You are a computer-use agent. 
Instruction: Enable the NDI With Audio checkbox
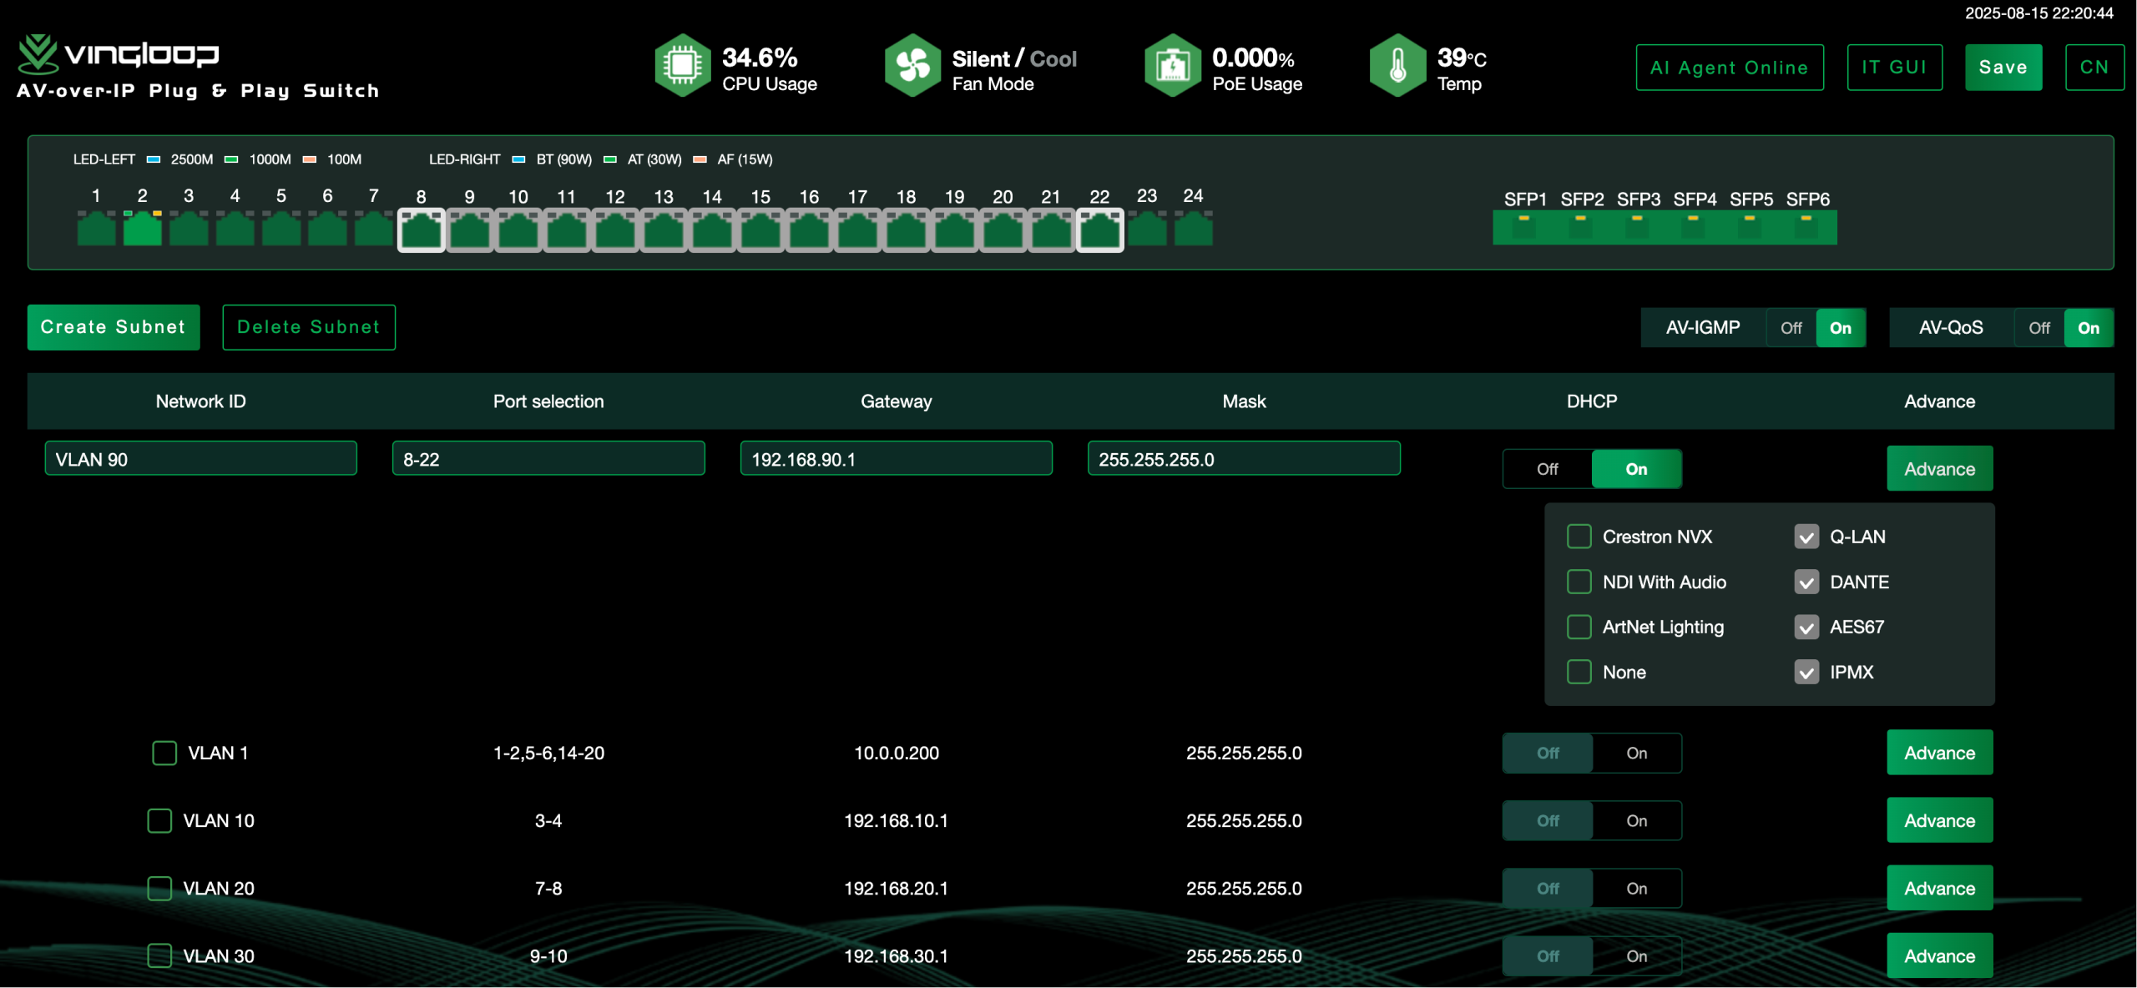[1579, 582]
